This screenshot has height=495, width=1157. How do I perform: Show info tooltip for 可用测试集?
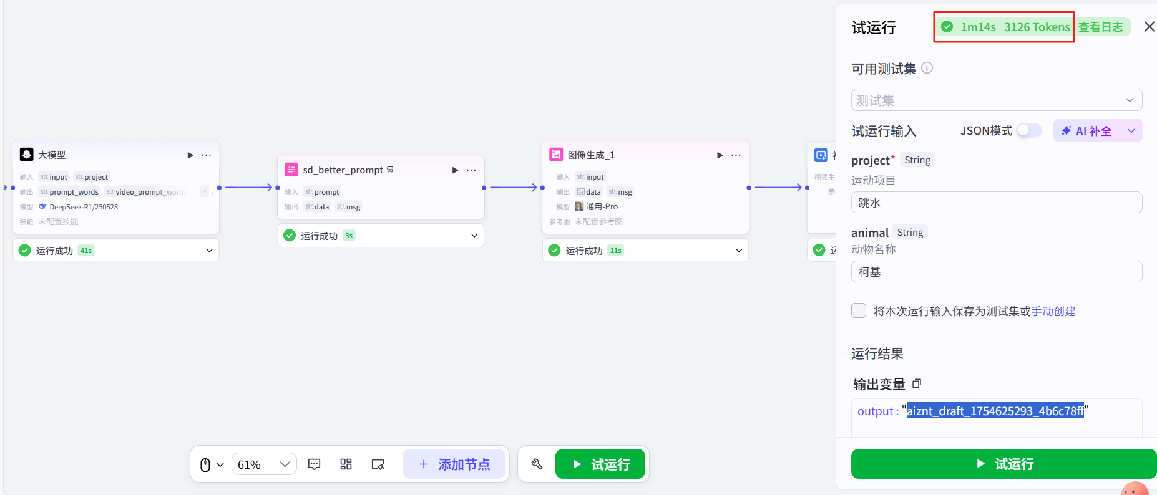(x=927, y=68)
